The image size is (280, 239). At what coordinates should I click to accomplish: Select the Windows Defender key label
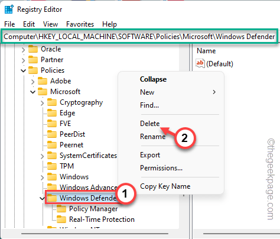pyautogui.click(x=88, y=198)
